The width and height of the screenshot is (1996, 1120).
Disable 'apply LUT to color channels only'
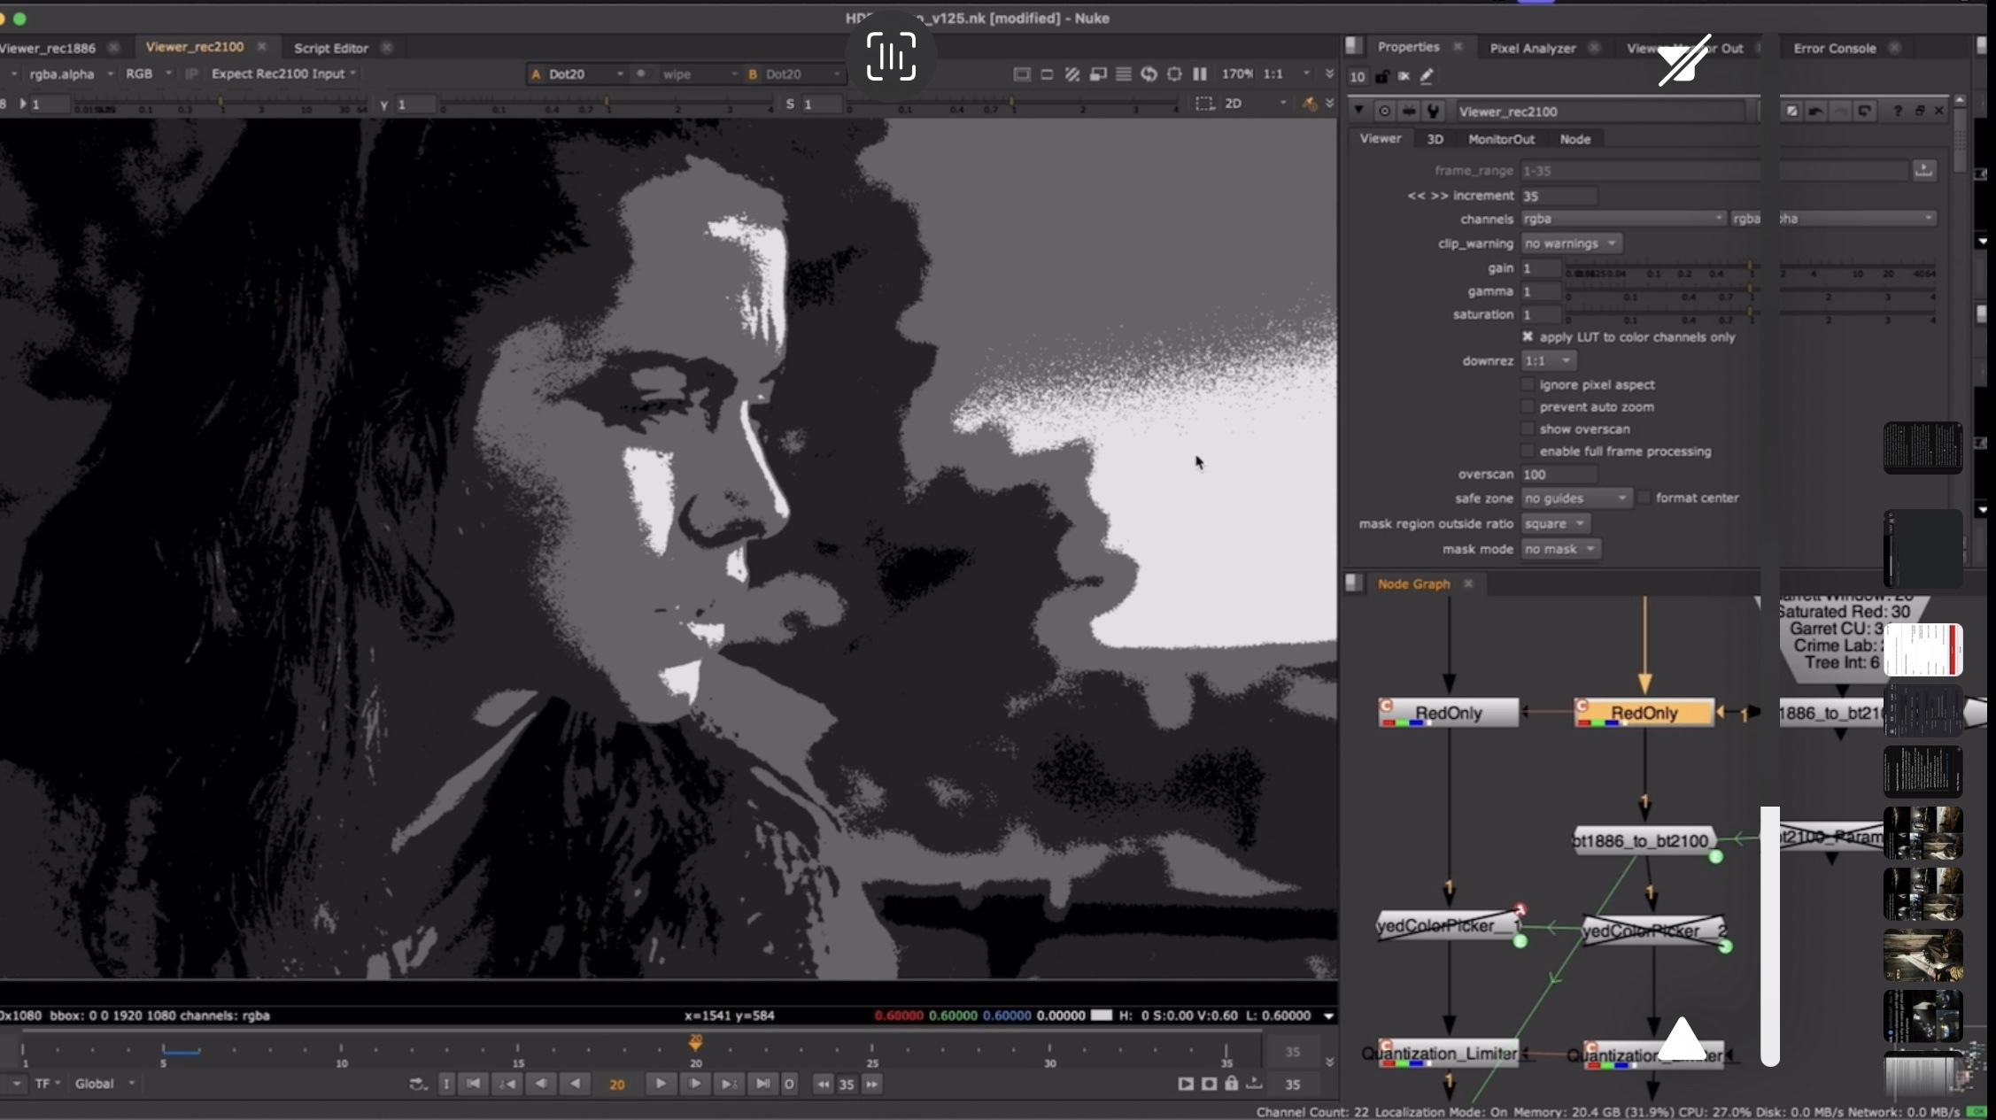pos(1528,337)
